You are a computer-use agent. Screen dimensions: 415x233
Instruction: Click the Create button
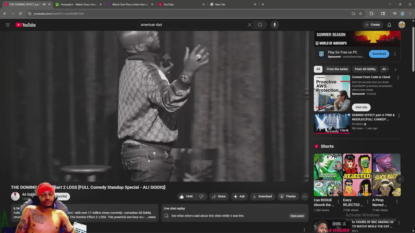[x=372, y=25]
